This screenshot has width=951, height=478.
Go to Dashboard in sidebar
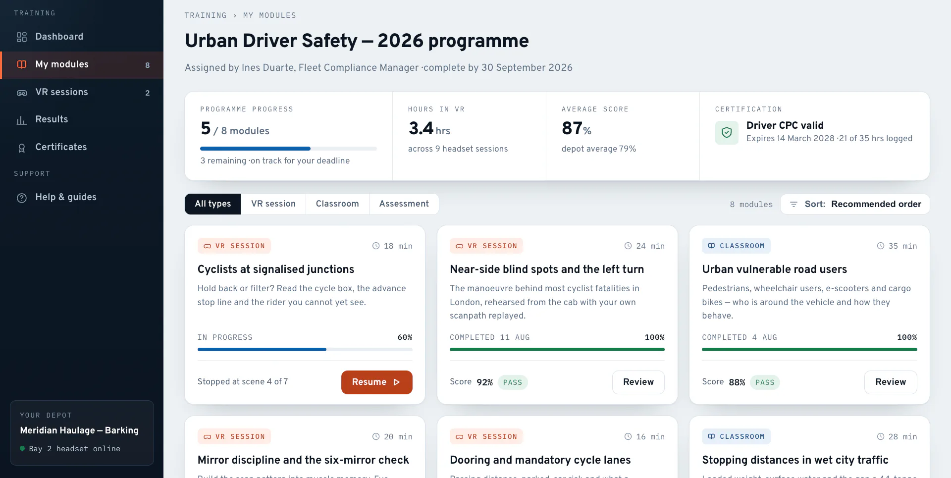[x=82, y=37]
